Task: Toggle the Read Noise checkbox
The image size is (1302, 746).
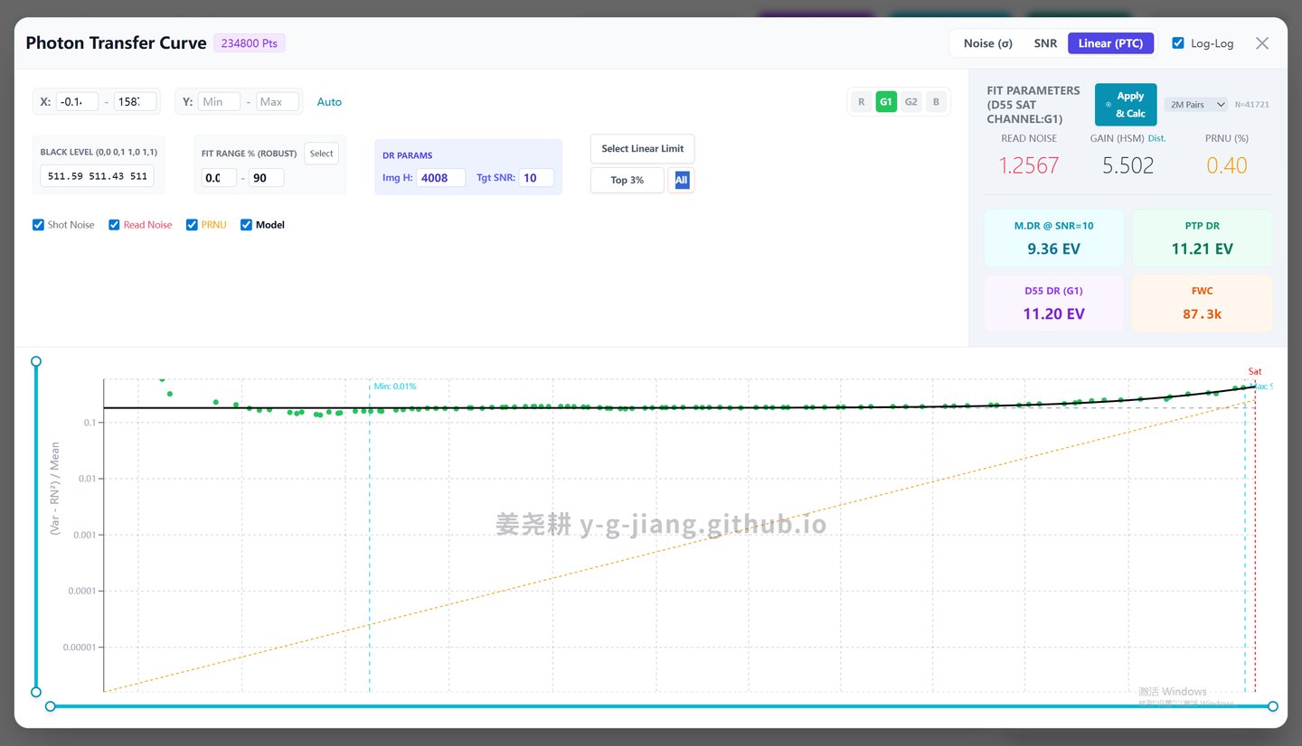Action: (114, 225)
